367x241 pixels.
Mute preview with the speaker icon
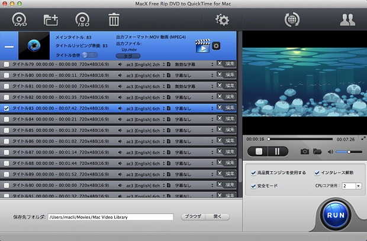(330, 152)
